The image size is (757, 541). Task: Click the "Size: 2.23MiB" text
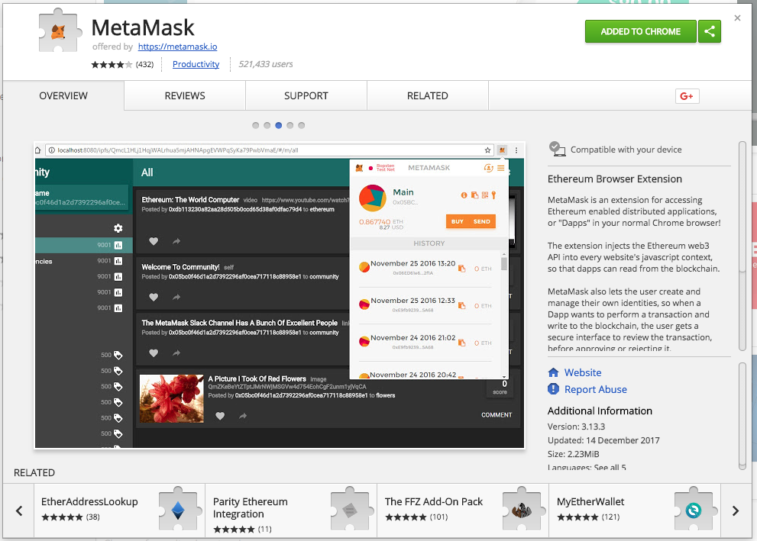(x=573, y=454)
